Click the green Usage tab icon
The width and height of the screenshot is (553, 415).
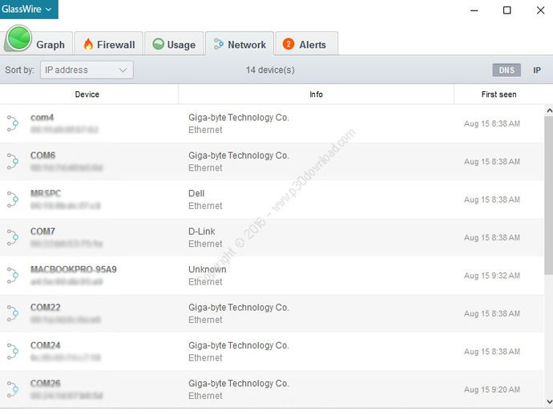pyautogui.click(x=159, y=44)
